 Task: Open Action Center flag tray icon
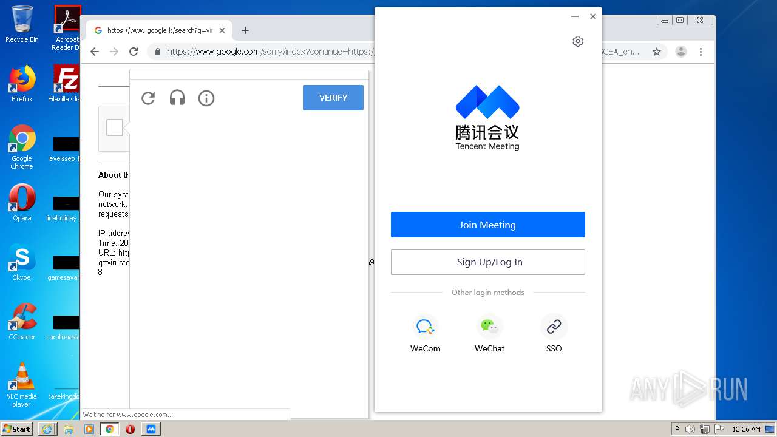click(719, 429)
